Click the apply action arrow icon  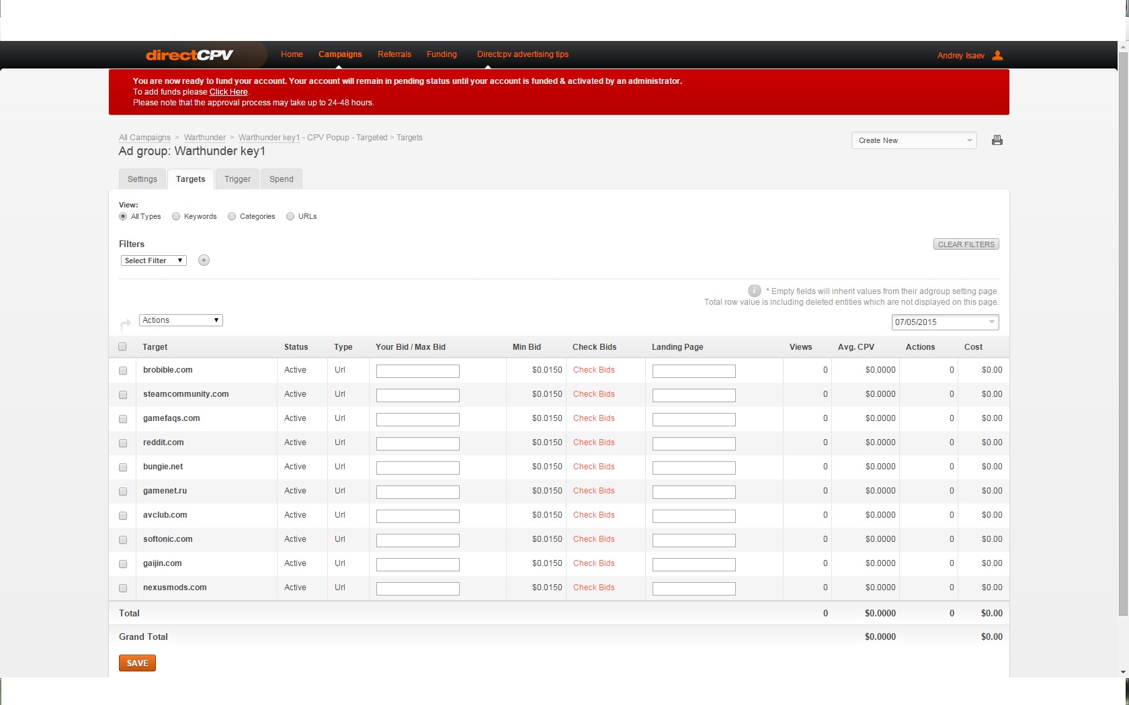126,324
